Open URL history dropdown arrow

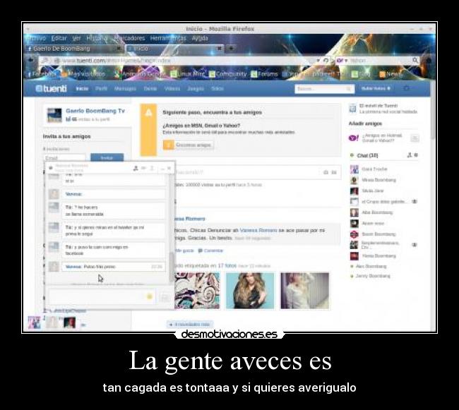pos(318,61)
